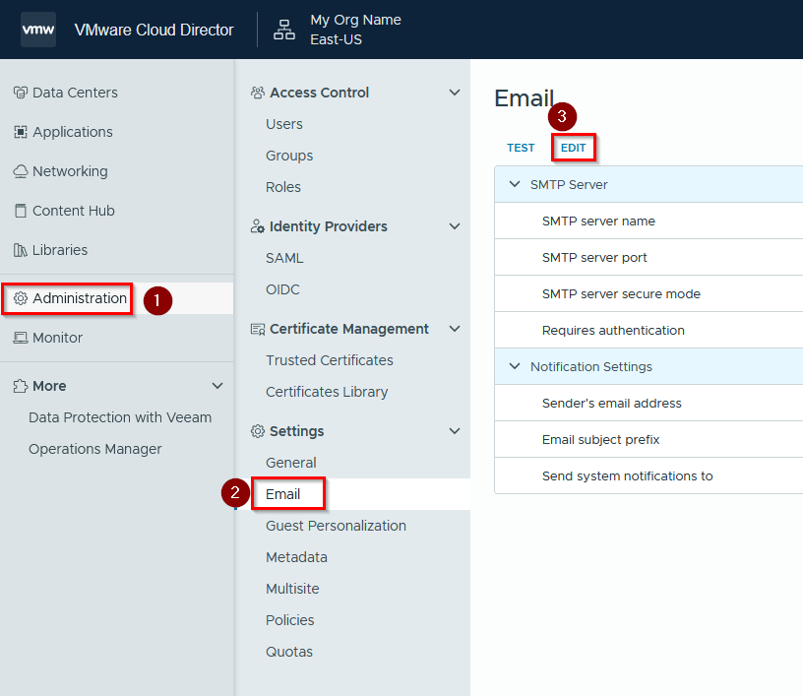Image resolution: width=803 pixels, height=696 pixels.
Task: Open Quotas settings
Action: (x=289, y=652)
